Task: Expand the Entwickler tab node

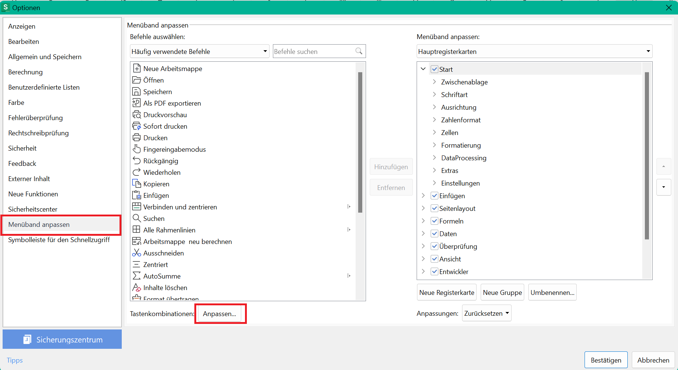Action: (x=423, y=271)
